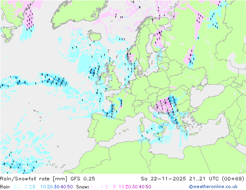The width and height of the screenshot is (246, 190).
Task: Select the Snow legend value 40
Action: click(142, 187)
